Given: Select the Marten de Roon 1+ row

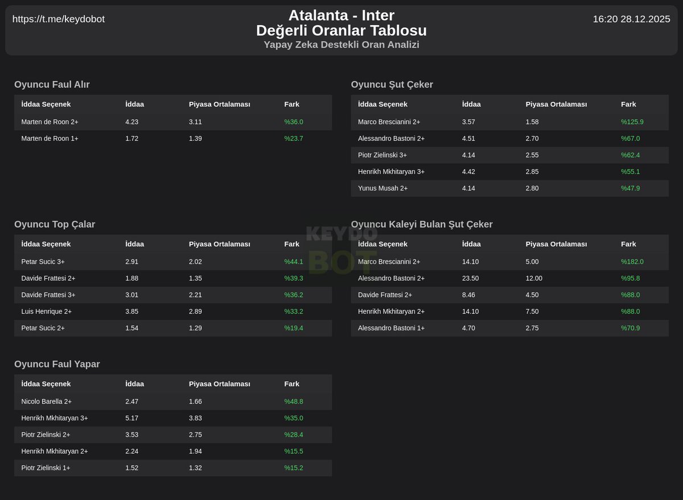Looking at the screenshot, I should pos(173,138).
